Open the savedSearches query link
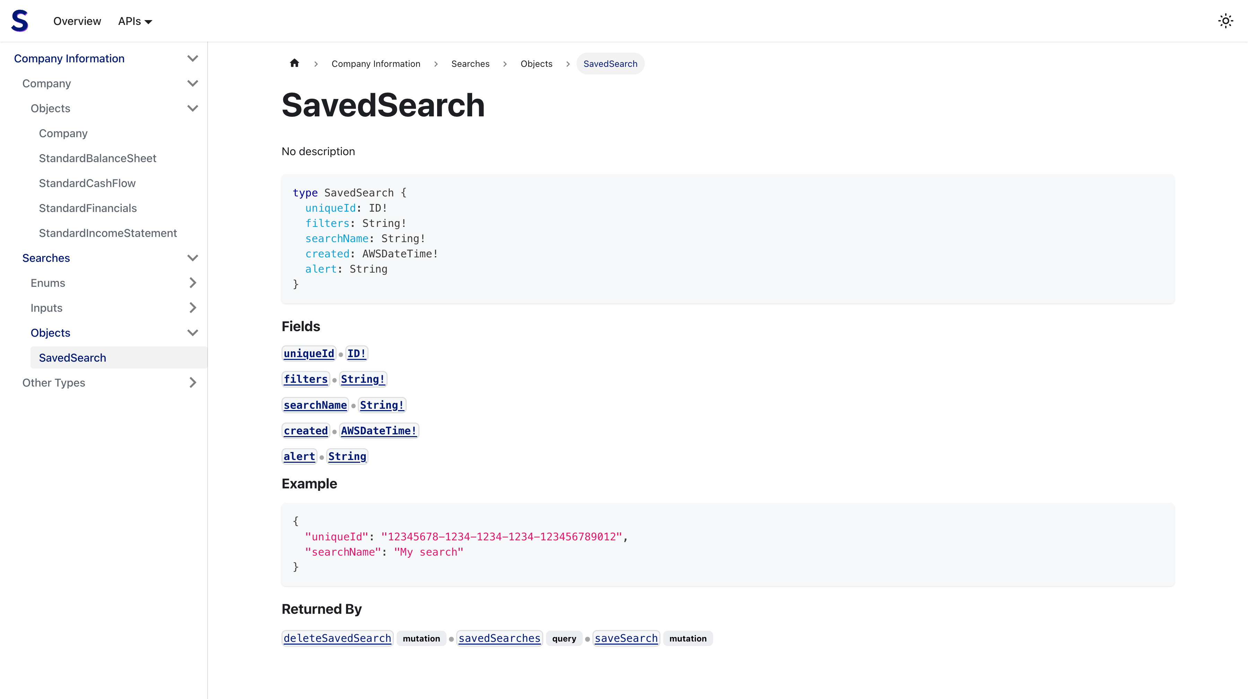 click(499, 638)
